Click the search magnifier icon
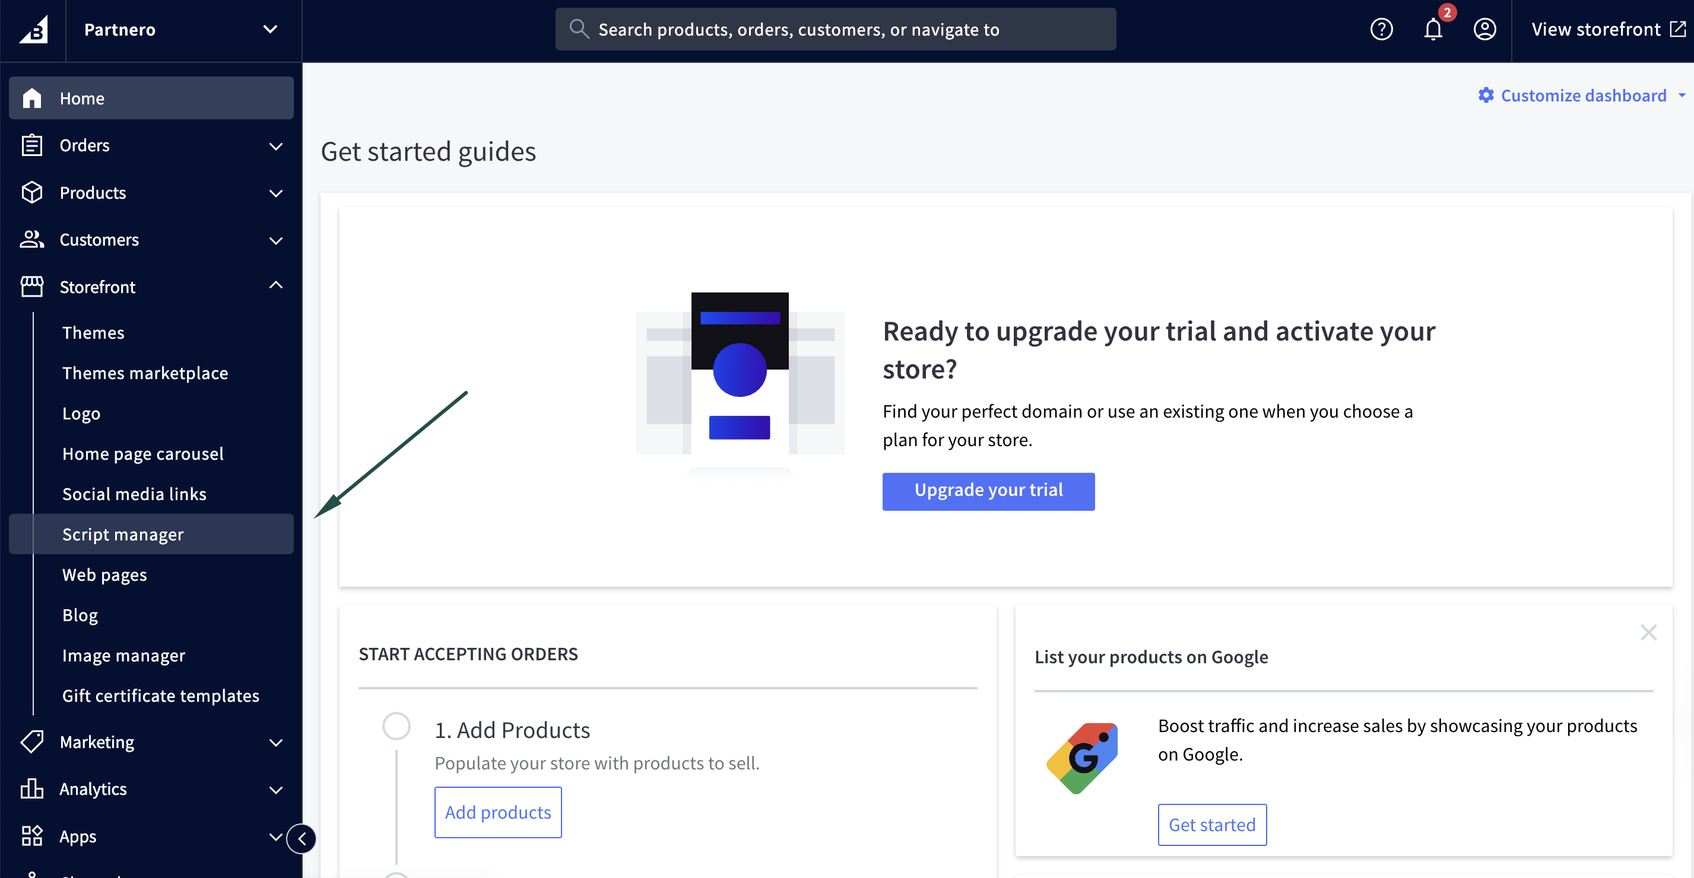This screenshot has width=1694, height=878. click(579, 29)
